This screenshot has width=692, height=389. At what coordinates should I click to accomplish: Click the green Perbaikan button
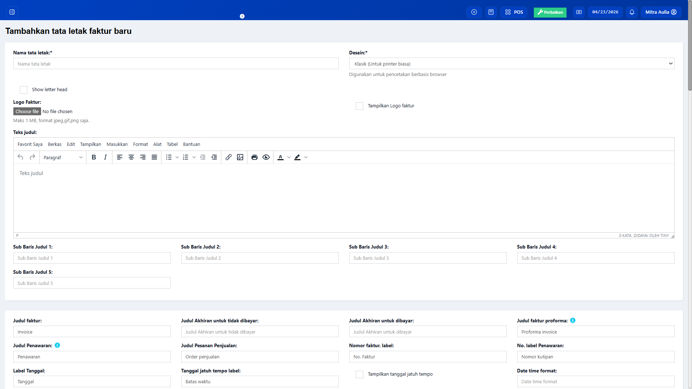(550, 12)
